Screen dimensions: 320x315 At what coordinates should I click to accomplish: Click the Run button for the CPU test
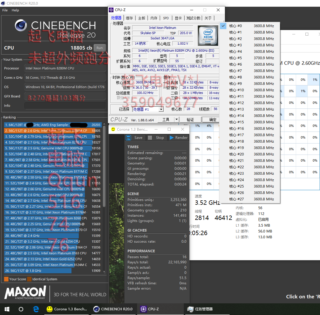tap(99, 48)
